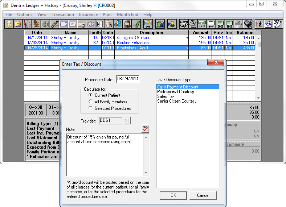Click the EOB toolbar icon

click(x=148, y=24)
